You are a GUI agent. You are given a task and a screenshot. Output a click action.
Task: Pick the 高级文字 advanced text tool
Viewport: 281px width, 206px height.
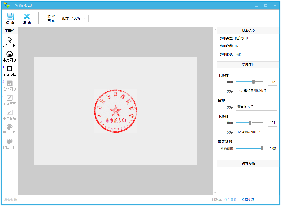(10, 98)
